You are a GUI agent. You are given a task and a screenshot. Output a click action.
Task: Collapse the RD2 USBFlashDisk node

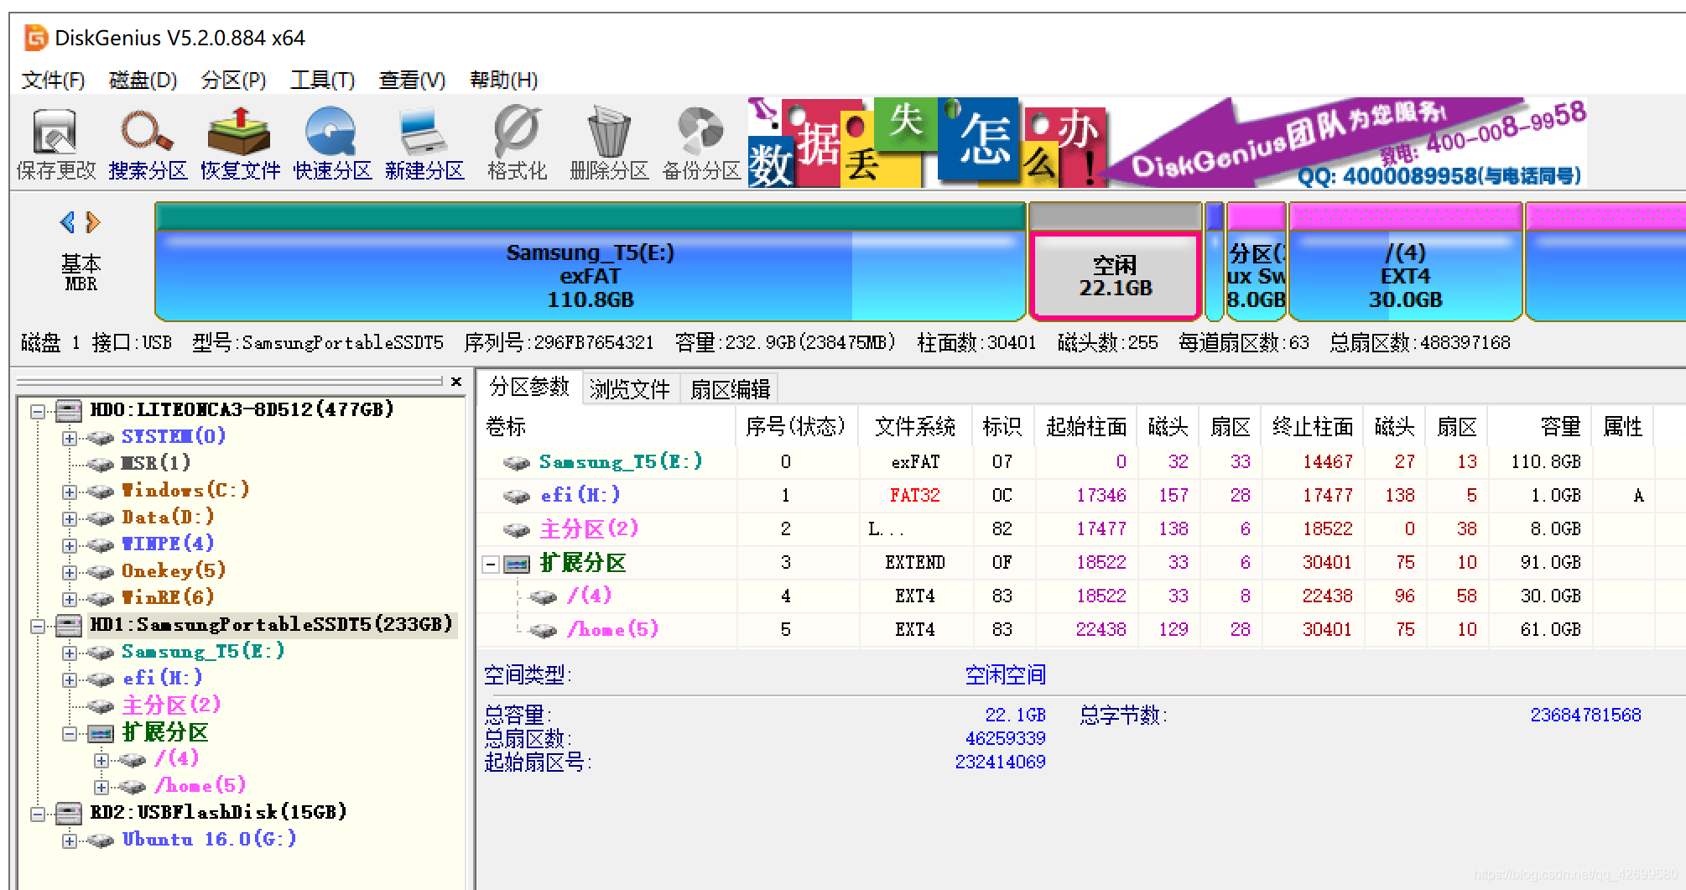pyautogui.click(x=38, y=814)
